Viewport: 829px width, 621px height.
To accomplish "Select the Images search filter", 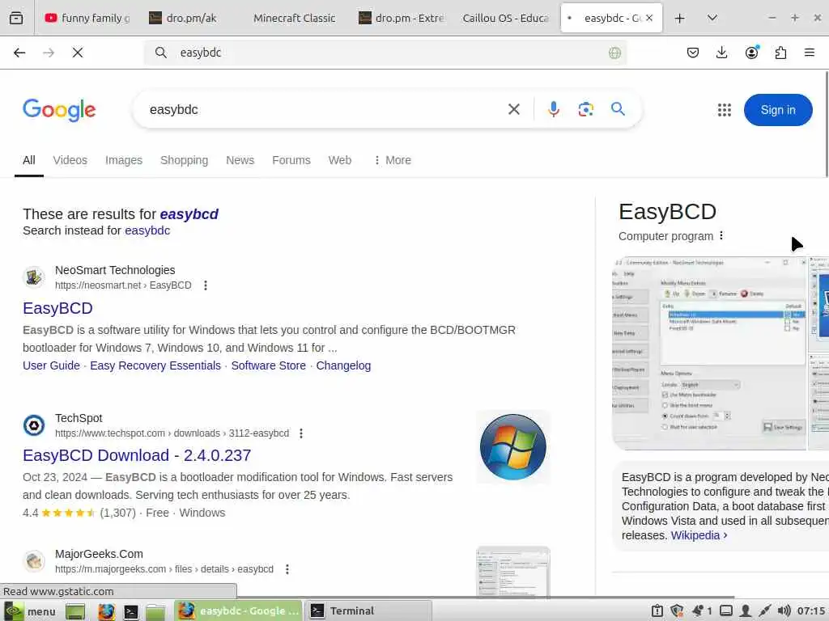I will click(124, 160).
